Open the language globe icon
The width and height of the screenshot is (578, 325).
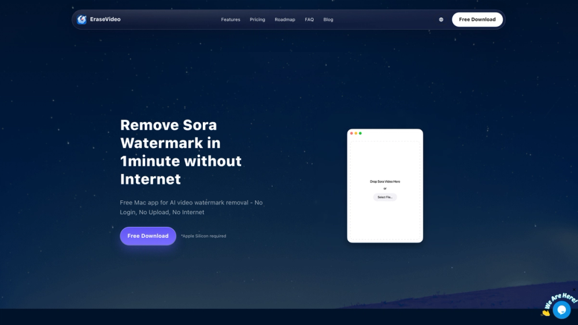441,20
